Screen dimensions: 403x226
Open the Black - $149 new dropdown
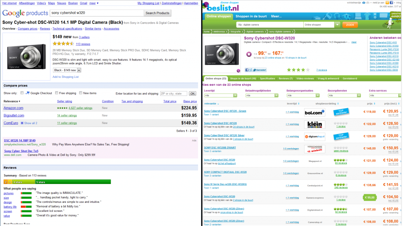67,70
